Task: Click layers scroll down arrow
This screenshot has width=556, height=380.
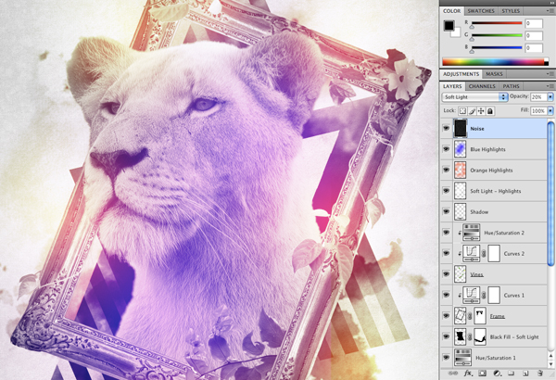Action: [x=550, y=364]
